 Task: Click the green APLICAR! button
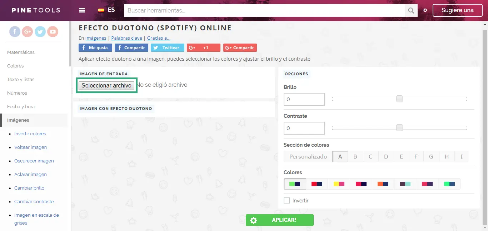[280, 220]
